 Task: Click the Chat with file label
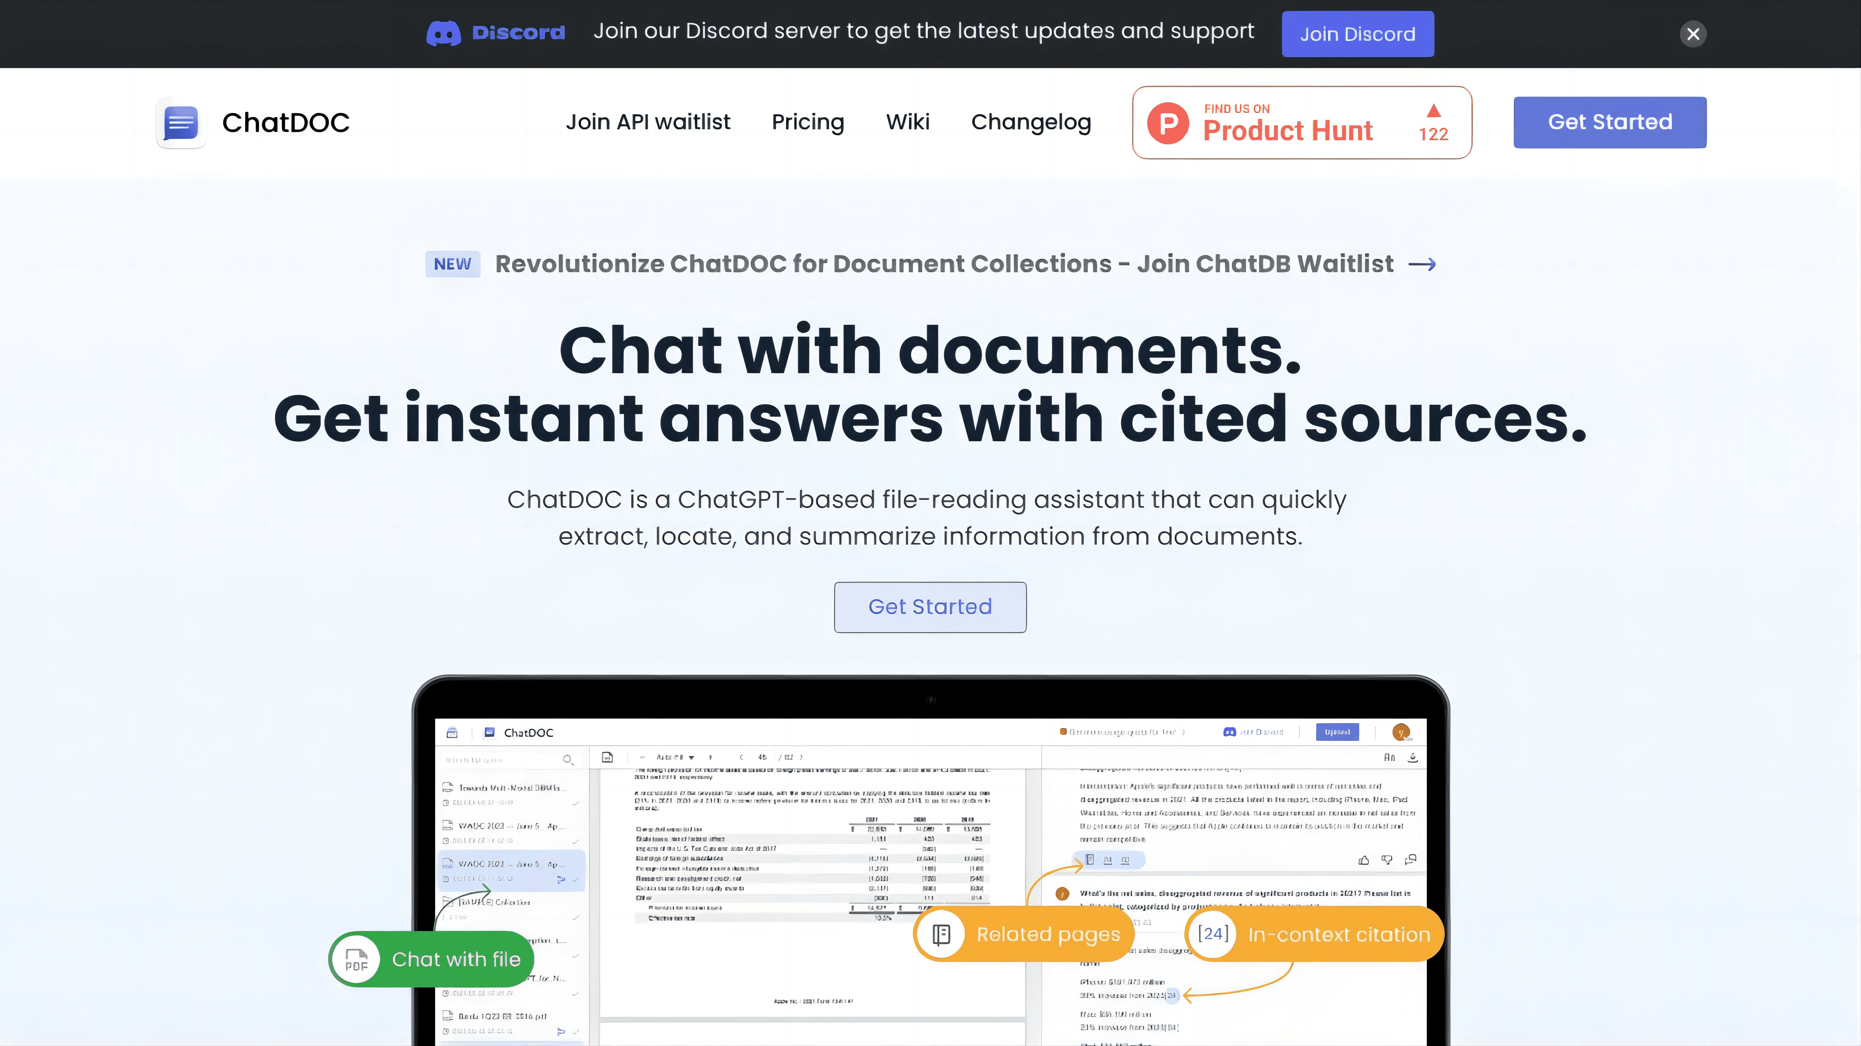[456, 959]
